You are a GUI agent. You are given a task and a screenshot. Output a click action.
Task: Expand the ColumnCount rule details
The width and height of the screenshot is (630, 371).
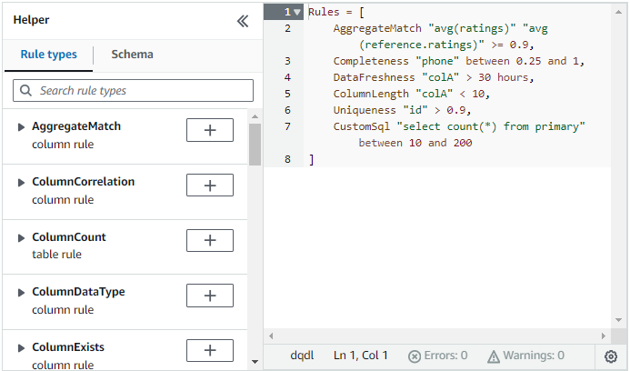point(22,238)
